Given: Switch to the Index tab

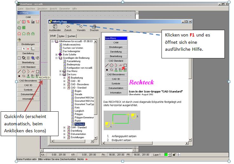Looking at the screenshot, I should tap(62, 36).
